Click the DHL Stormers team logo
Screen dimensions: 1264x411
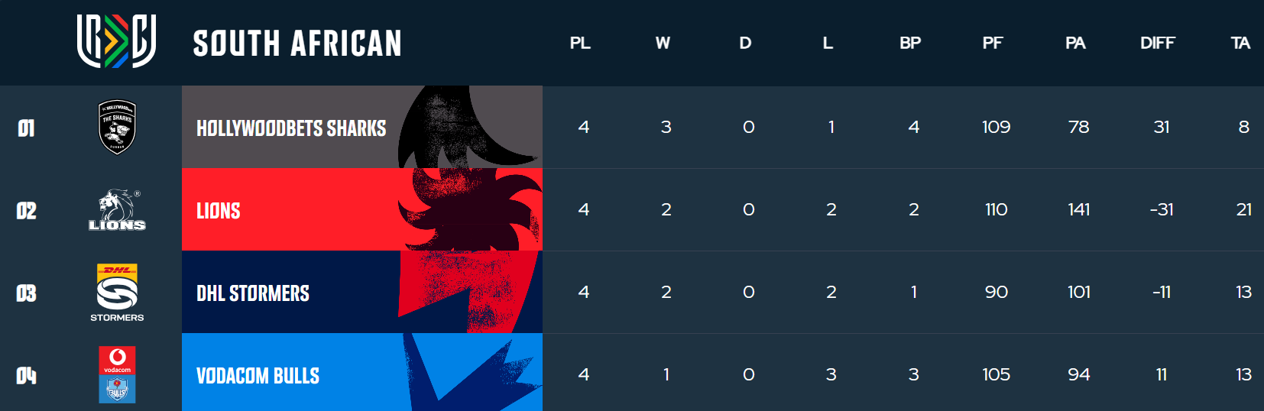click(x=117, y=292)
